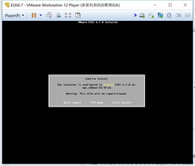Click the Unity mode toolbar icon
The image size is (195, 166).
point(59,15)
